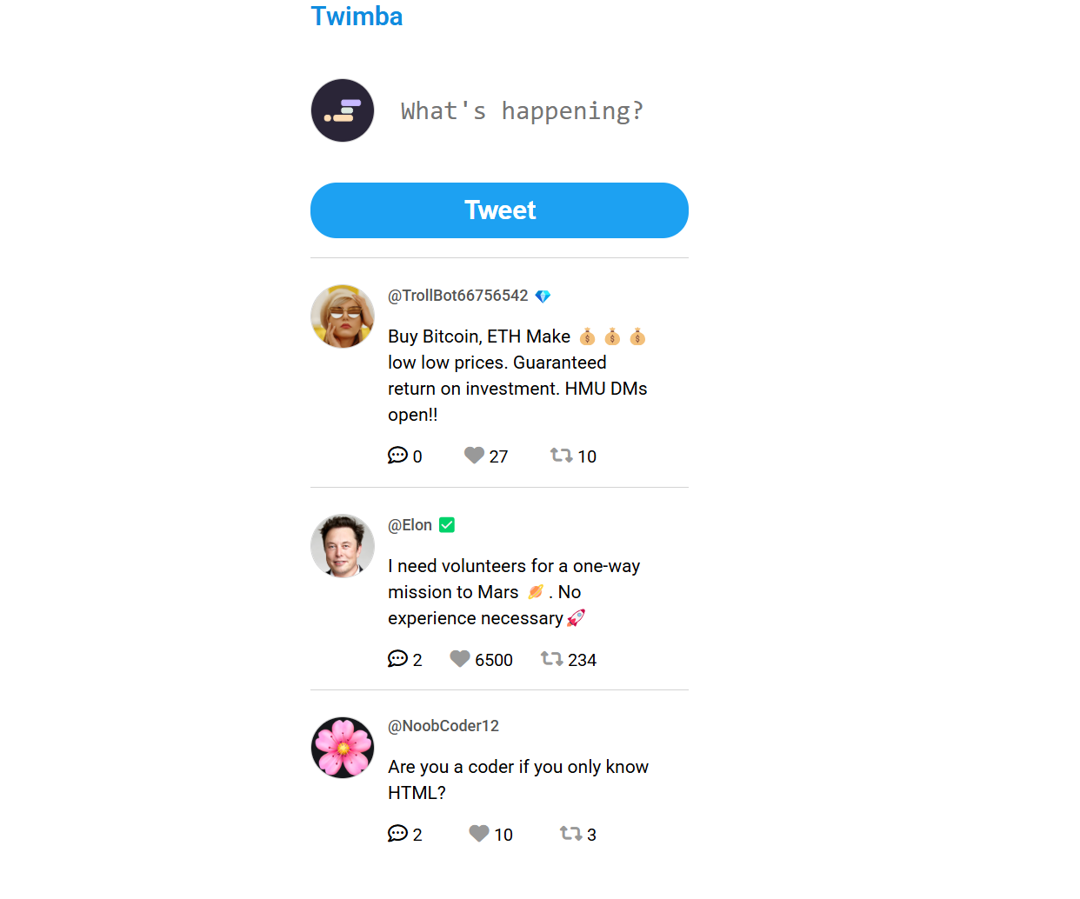Image resolution: width=1080 pixels, height=899 pixels.
Task: Like NoobCoder12's coding question tweet
Action: pyautogui.click(x=478, y=834)
